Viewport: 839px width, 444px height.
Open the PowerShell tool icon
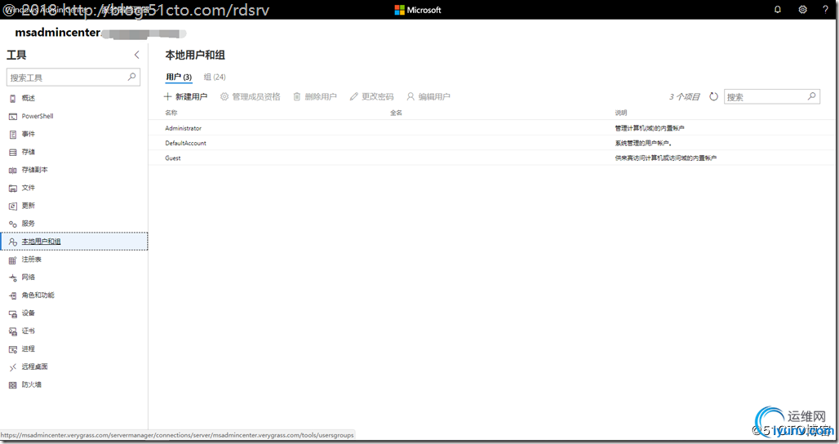[x=13, y=116]
